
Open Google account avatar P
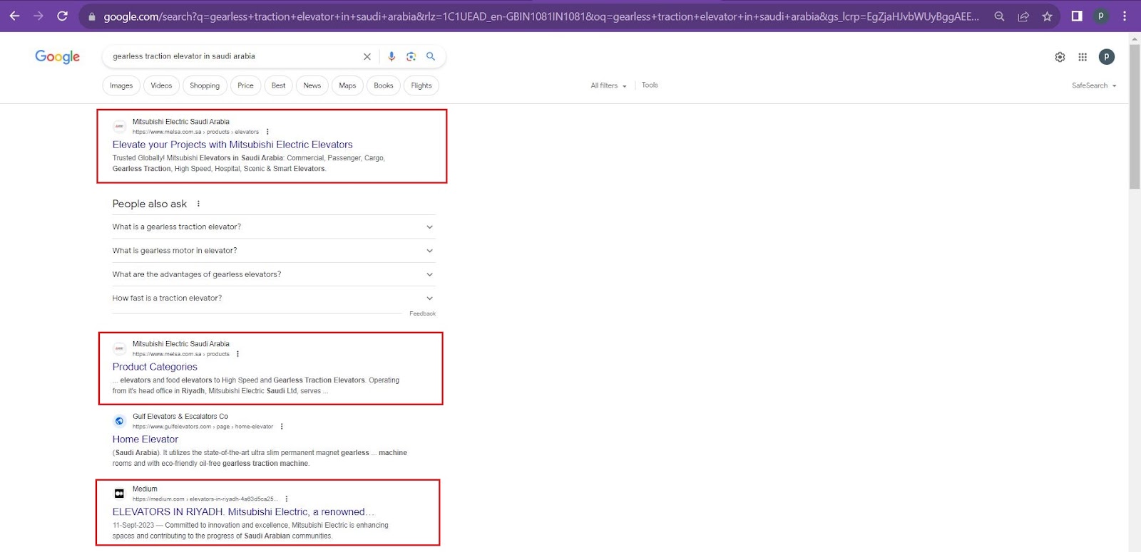tap(1107, 57)
